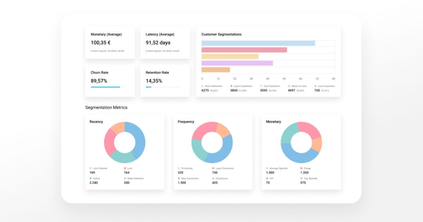Select the Monetary (Average) card
The image size is (423, 222).
pyautogui.click(x=110, y=42)
